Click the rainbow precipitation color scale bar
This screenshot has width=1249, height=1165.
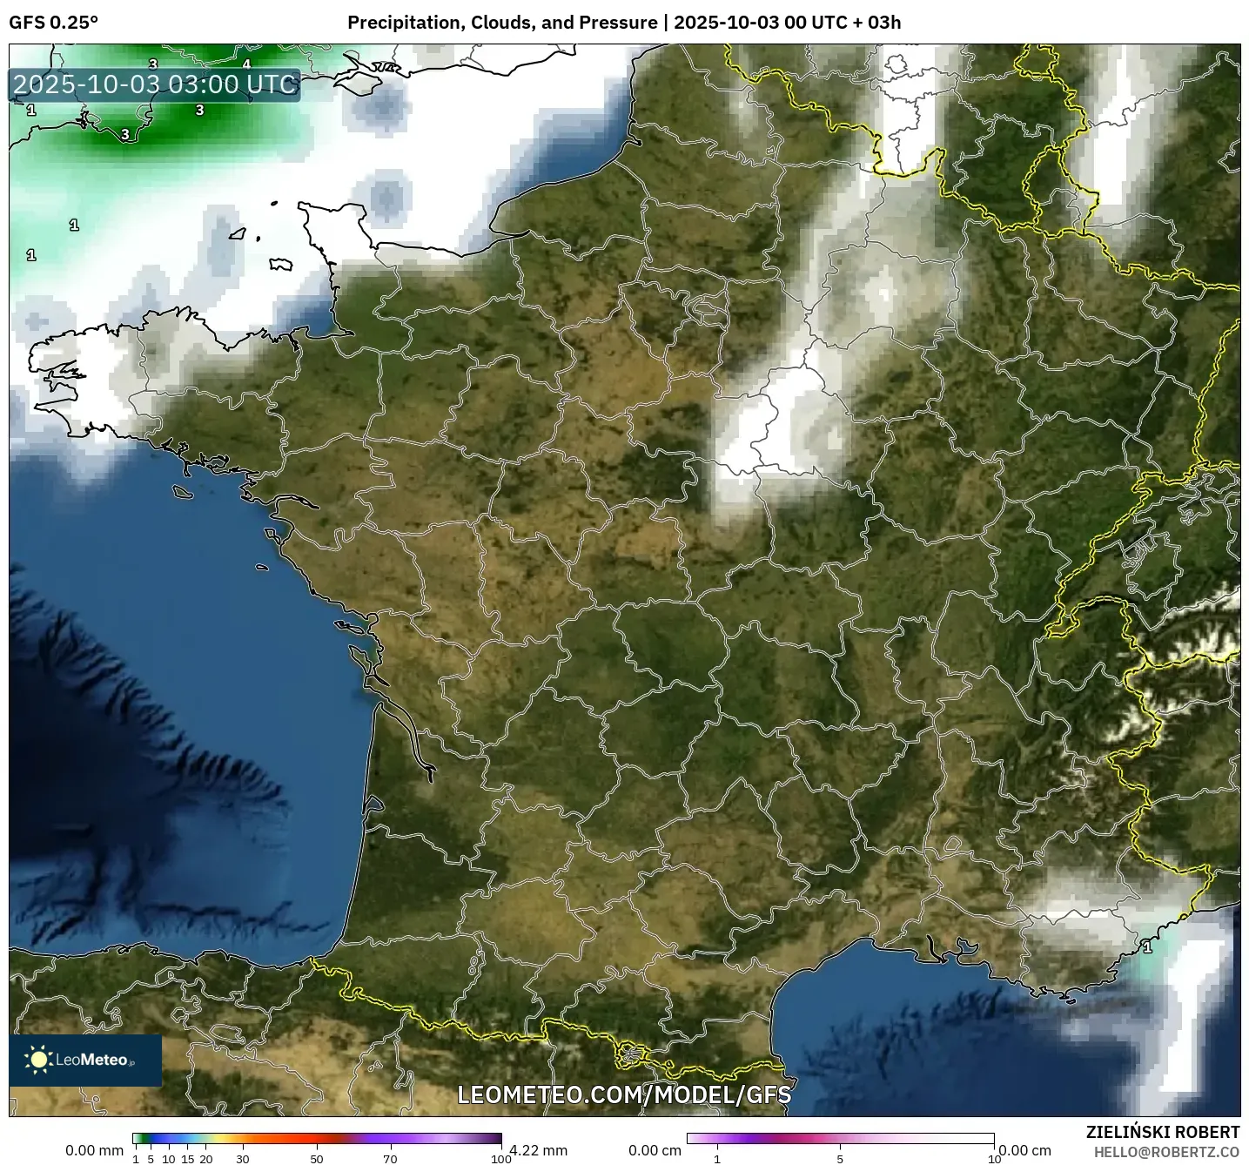(x=317, y=1138)
